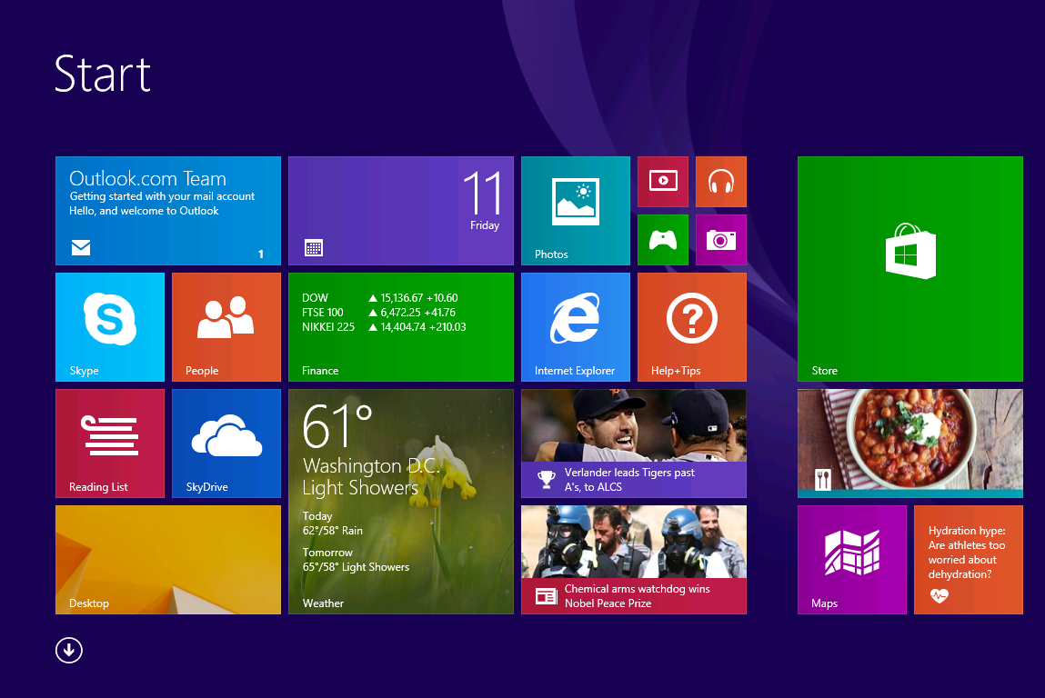Open the small Camera tile

[x=721, y=240]
